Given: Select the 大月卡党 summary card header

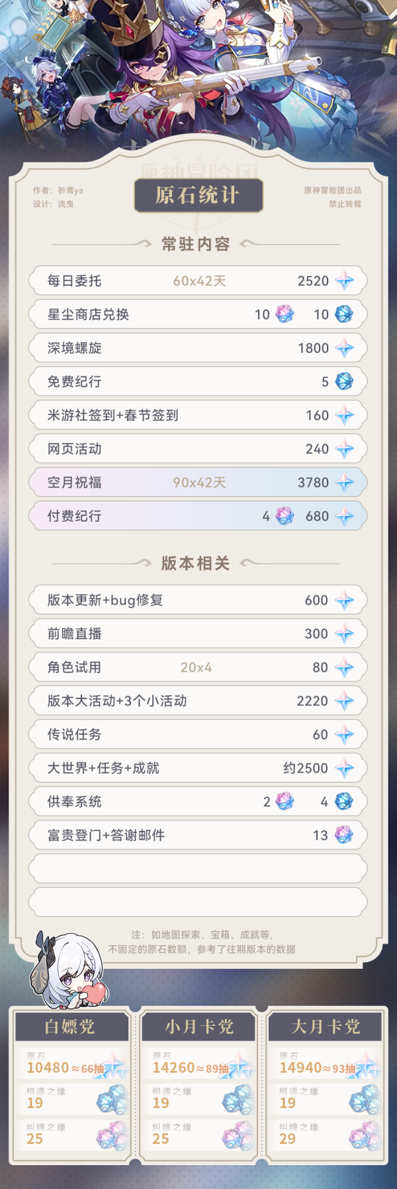Looking at the screenshot, I should coord(326,1027).
